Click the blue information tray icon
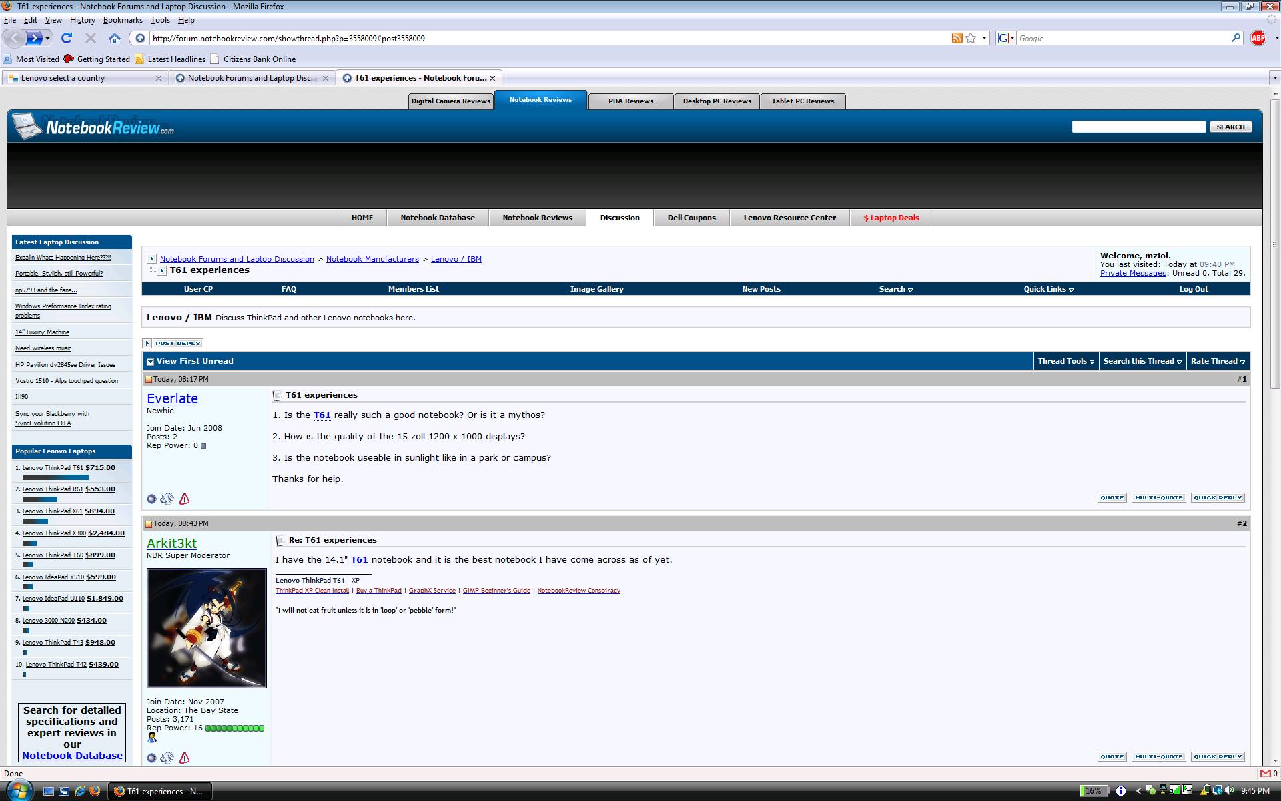The height and width of the screenshot is (801, 1281). pyautogui.click(x=1121, y=791)
